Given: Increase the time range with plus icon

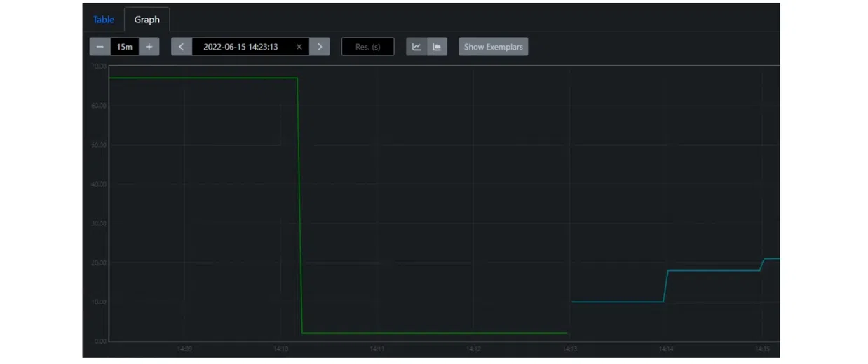Looking at the screenshot, I should [x=149, y=47].
